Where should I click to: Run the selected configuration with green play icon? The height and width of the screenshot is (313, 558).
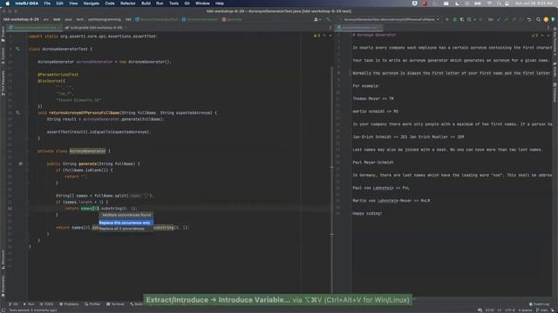tap(447, 19)
